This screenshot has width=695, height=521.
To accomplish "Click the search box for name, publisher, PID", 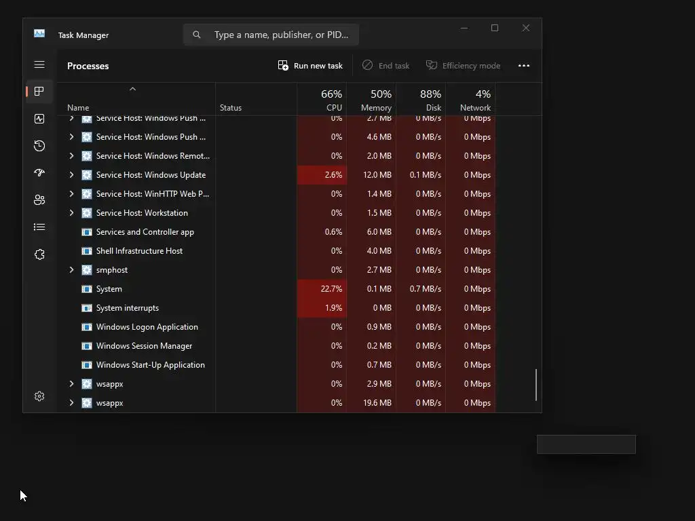I will (x=271, y=35).
